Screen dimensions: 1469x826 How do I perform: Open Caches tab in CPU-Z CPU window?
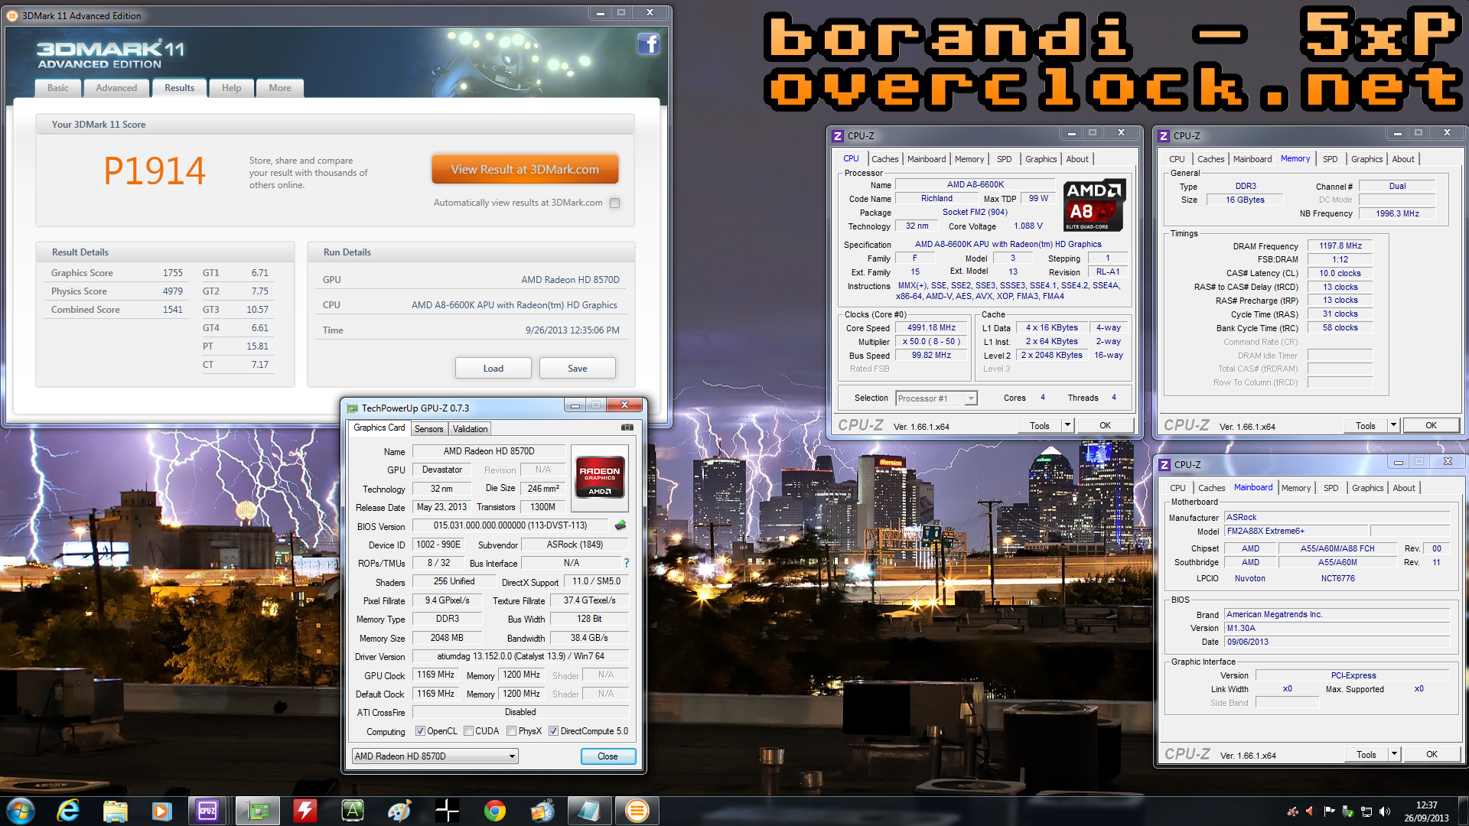(x=884, y=159)
